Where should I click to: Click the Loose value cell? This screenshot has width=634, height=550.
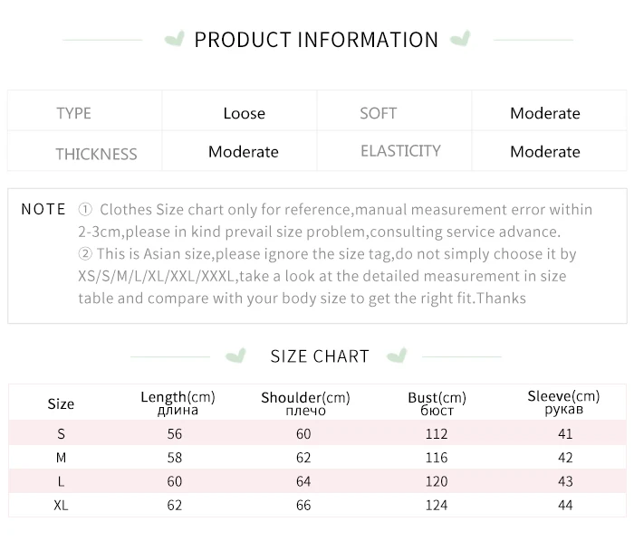pos(244,113)
